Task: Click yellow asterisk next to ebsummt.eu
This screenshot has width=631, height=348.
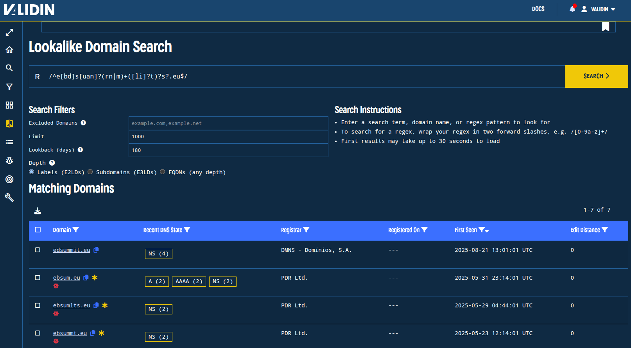Action: point(101,333)
